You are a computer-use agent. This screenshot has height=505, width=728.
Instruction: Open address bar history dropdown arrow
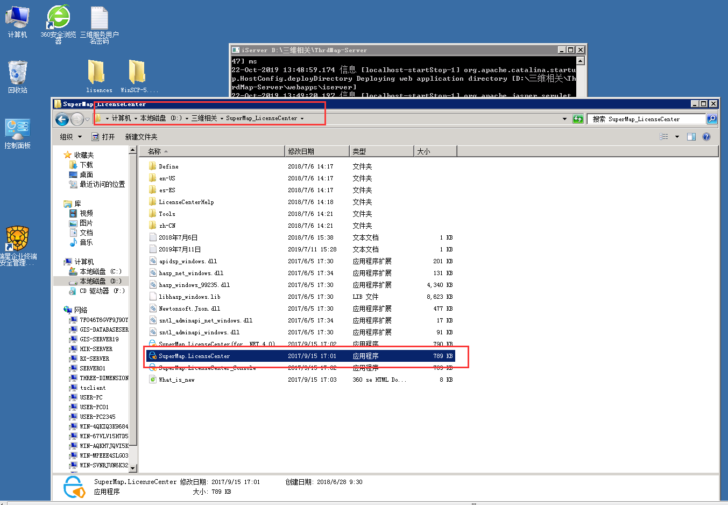coord(564,119)
